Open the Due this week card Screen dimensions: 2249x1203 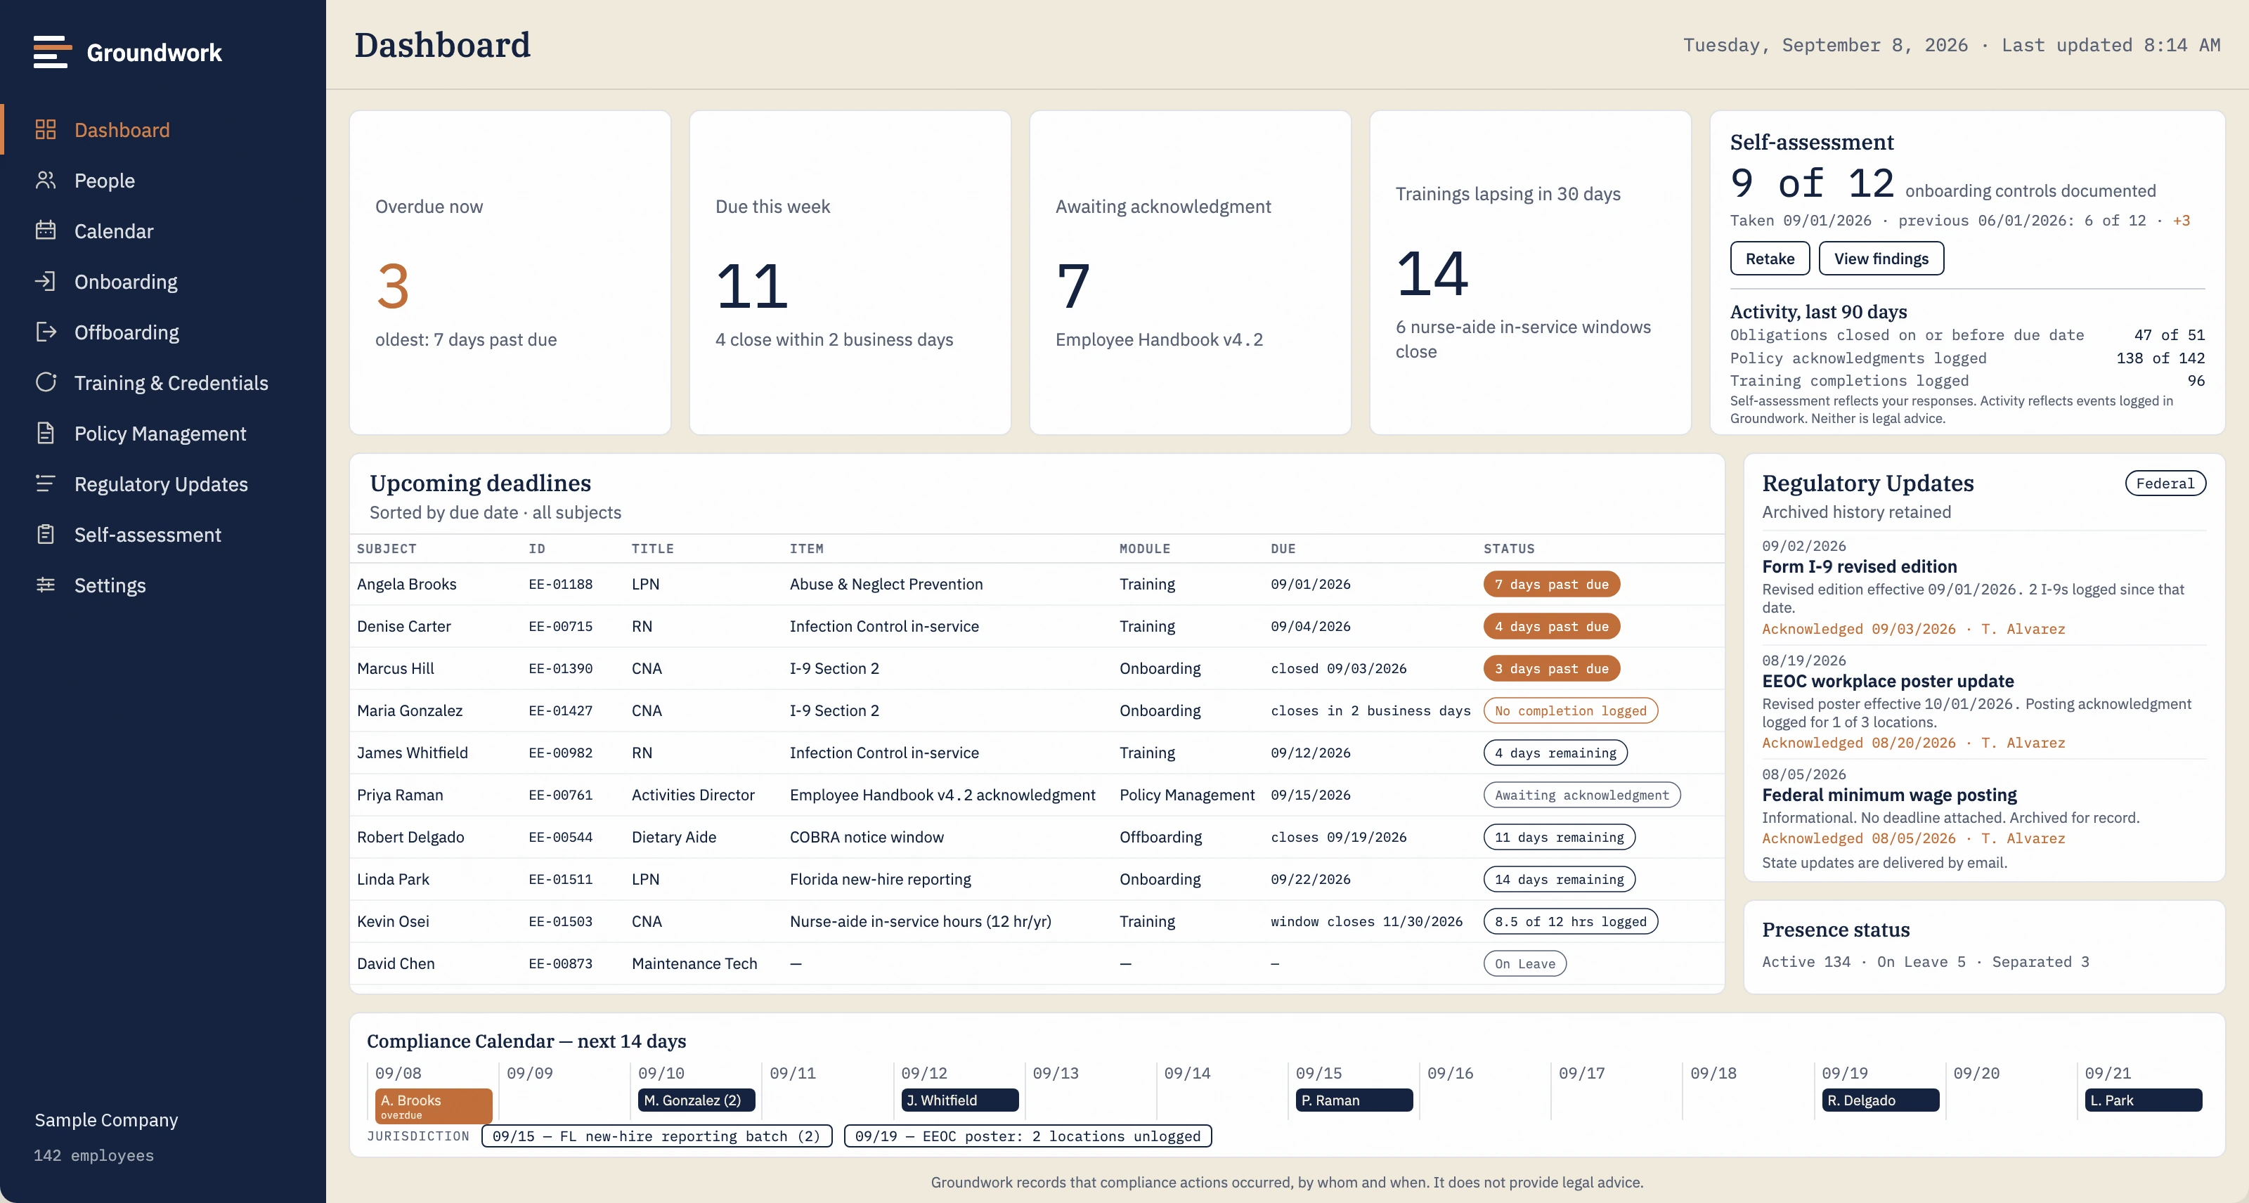click(x=850, y=273)
